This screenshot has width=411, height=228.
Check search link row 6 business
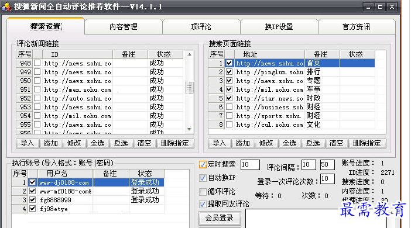[230, 107]
